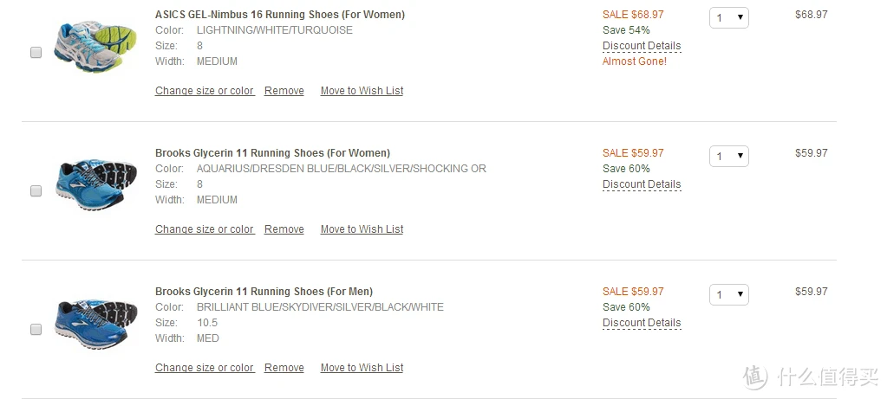Open the Brooks Glycerin 11 women's shoe image
This screenshot has height=399, width=887.
coord(95,185)
